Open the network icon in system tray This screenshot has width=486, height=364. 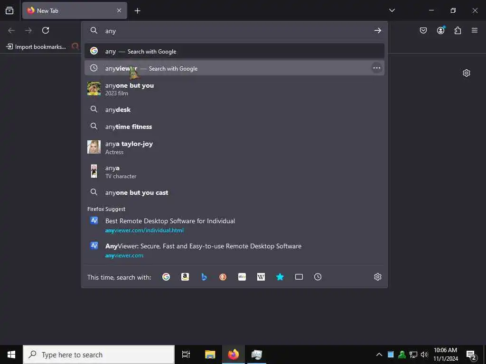413,355
